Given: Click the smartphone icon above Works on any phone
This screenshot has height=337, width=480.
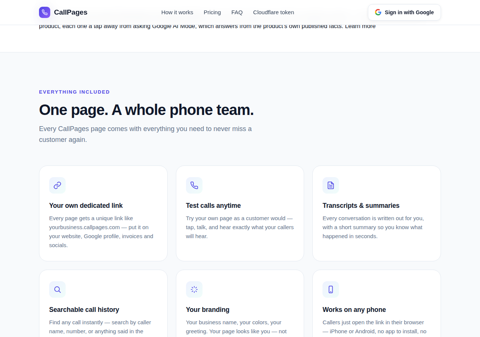Looking at the screenshot, I should click(331, 289).
